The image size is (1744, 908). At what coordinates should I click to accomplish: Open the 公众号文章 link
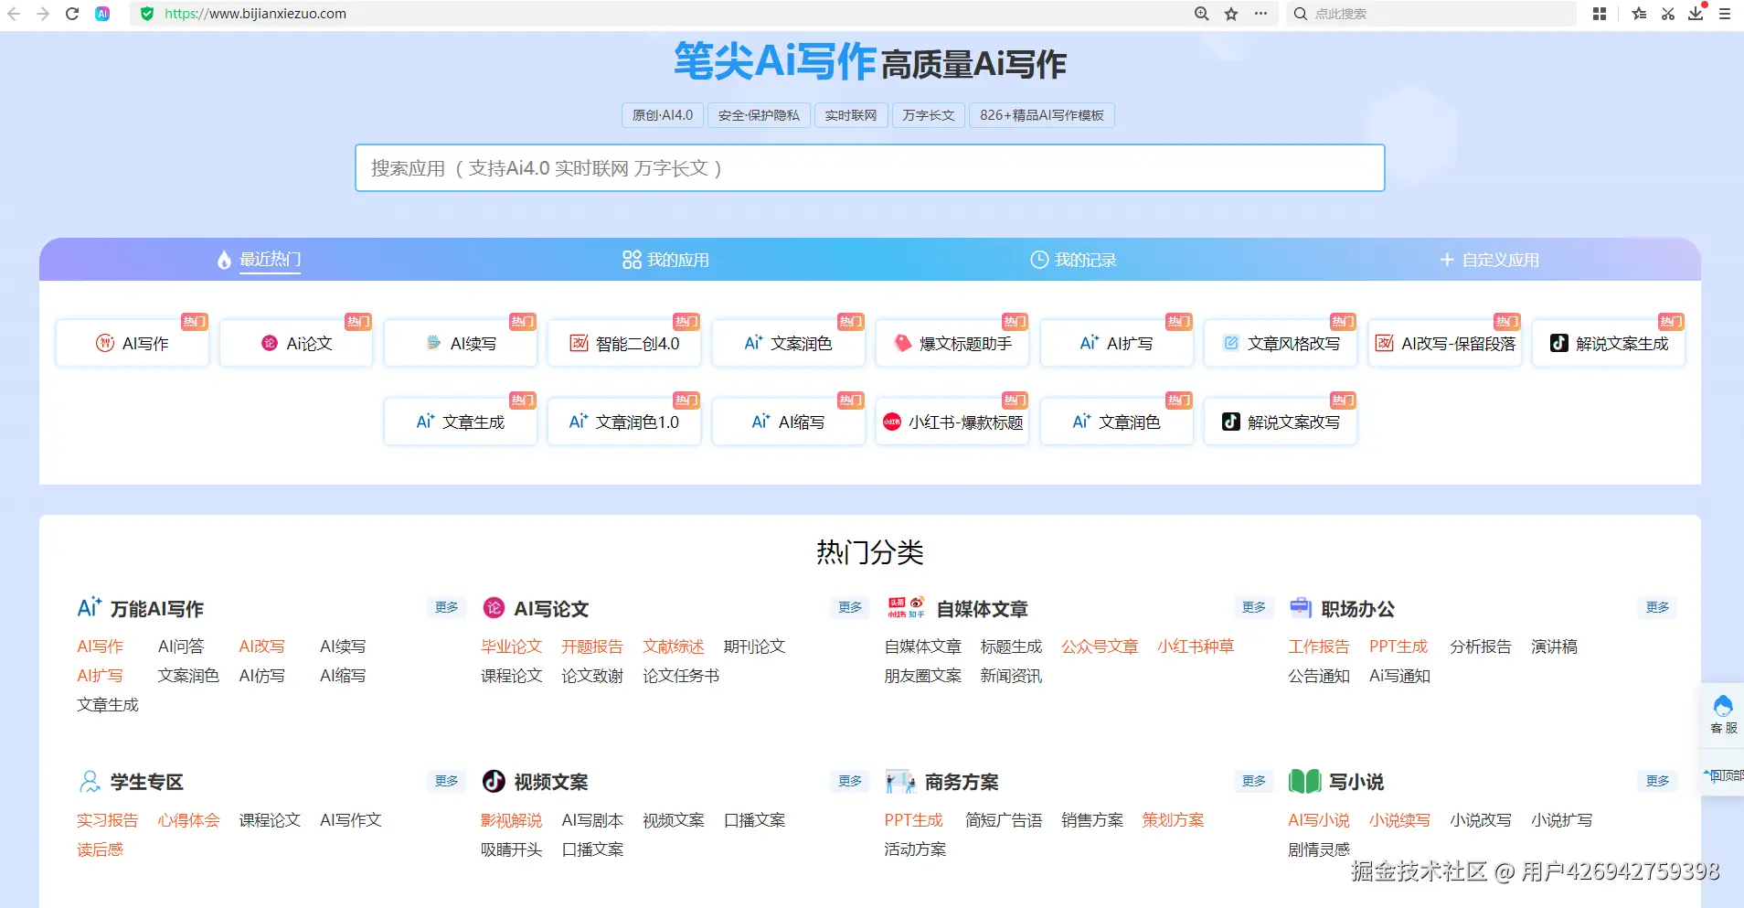1100,646
